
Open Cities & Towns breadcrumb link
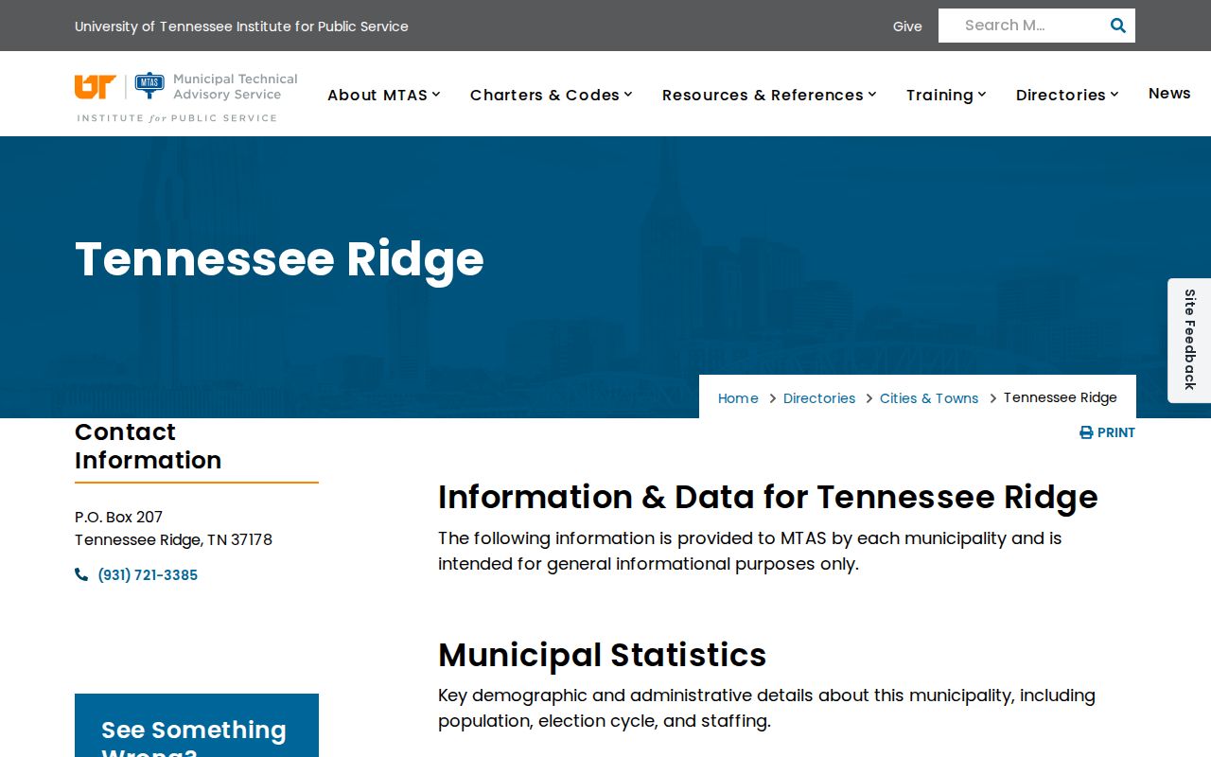[x=929, y=398]
